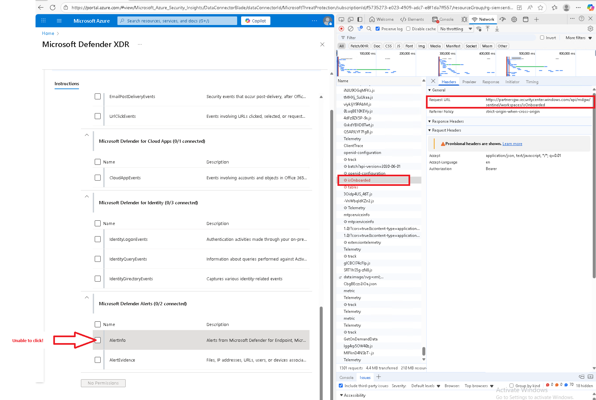Viewport: 596px width, 400px height.
Task: Collapse Microsoft Defender Alerts section
Action: pyautogui.click(x=87, y=297)
